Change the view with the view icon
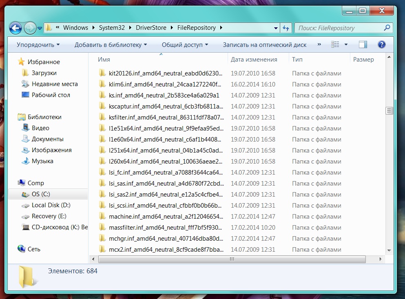The width and height of the screenshot is (405, 299). [x=335, y=44]
